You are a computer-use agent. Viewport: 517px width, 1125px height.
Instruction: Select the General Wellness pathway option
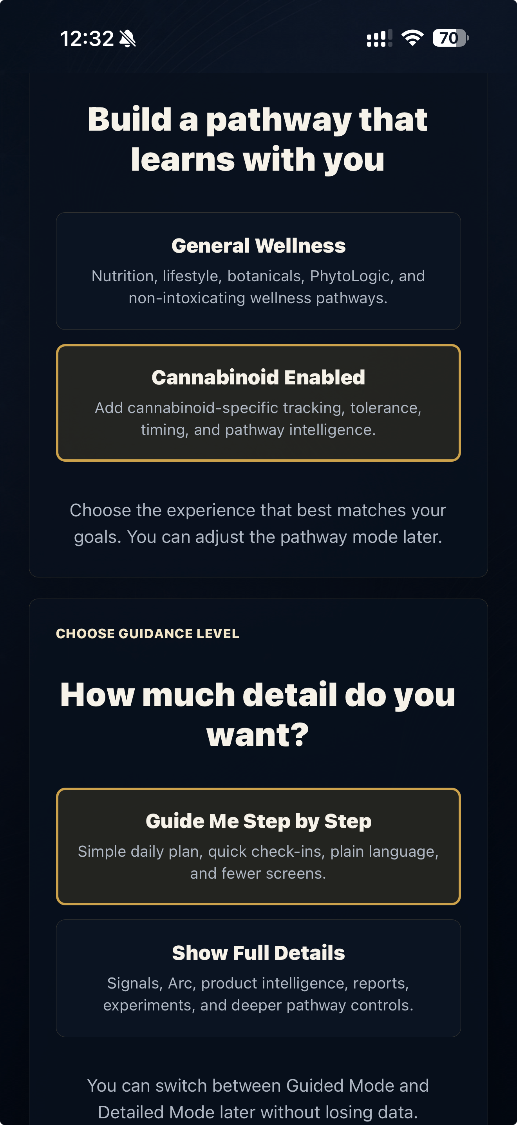[x=258, y=271]
